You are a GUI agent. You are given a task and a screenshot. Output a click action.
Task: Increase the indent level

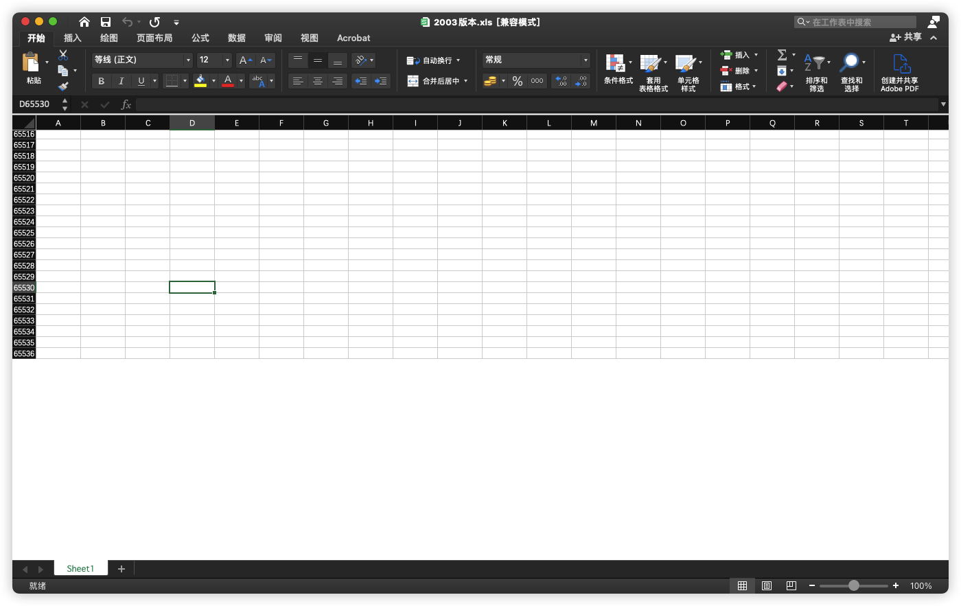tap(381, 81)
